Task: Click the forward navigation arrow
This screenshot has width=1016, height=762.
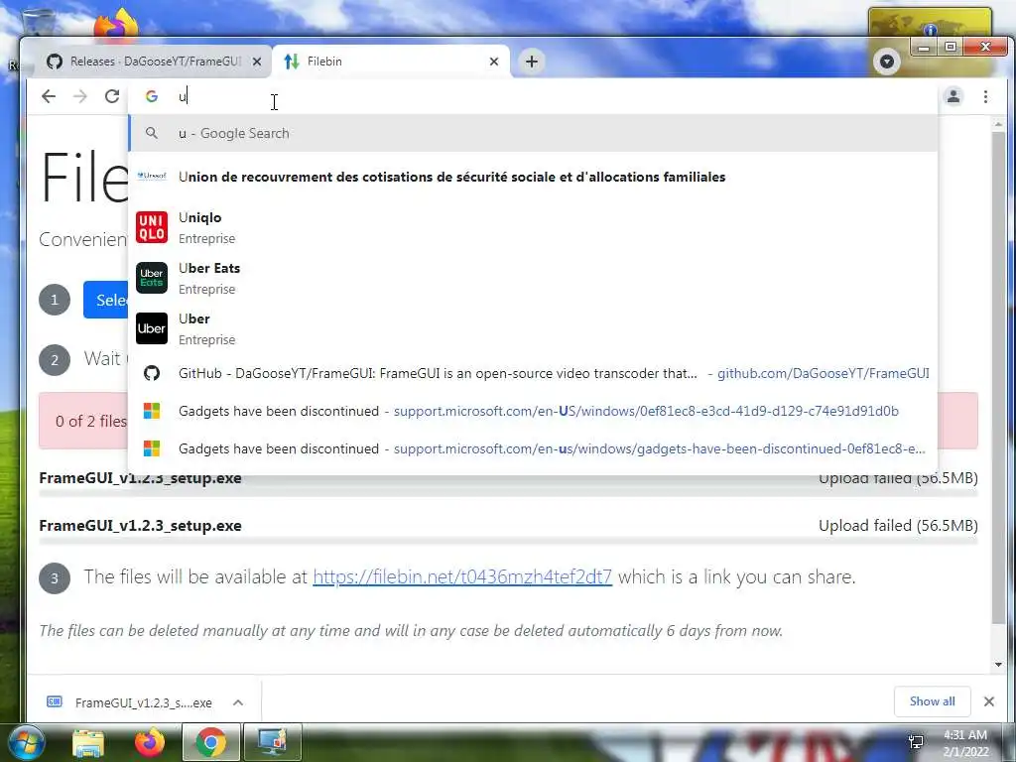Action: point(80,96)
